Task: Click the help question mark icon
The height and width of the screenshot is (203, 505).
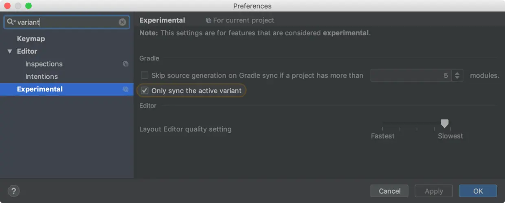Action: [x=13, y=191]
